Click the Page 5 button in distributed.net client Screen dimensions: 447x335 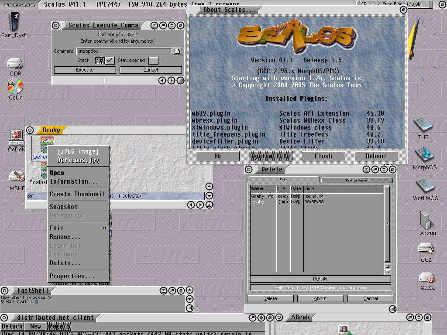[59, 326]
